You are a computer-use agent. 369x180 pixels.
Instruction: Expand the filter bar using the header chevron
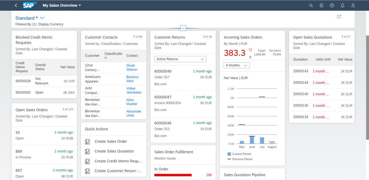tap(183, 28)
